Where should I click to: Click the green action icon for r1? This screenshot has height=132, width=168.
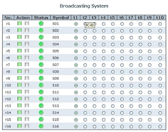point(19,24)
